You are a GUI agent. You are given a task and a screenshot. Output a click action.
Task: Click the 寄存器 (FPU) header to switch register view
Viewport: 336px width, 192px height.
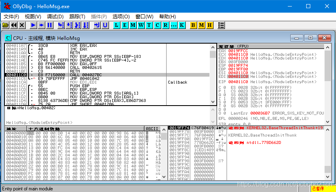(x=271, y=46)
